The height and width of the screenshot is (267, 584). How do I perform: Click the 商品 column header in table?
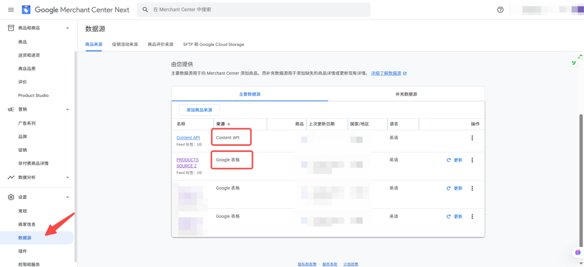pyautogui.click(x=299, y=124)
